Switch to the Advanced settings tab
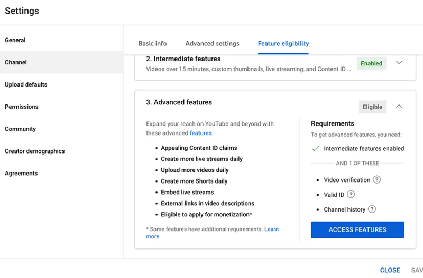 tap(212, 43)
